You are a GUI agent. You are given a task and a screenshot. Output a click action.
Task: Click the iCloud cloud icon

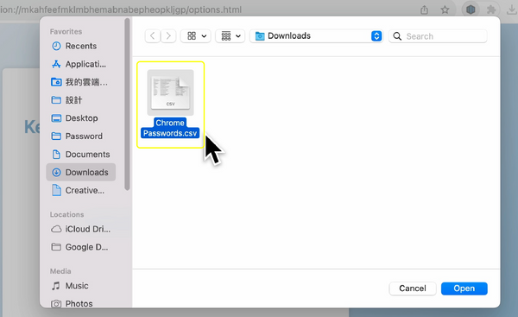coord(56,229)
